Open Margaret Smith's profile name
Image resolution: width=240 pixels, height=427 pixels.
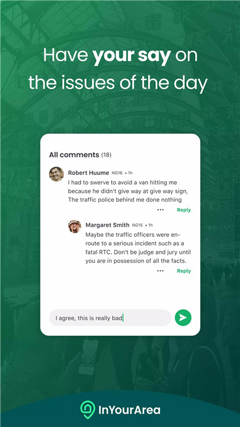coord(107,225)
